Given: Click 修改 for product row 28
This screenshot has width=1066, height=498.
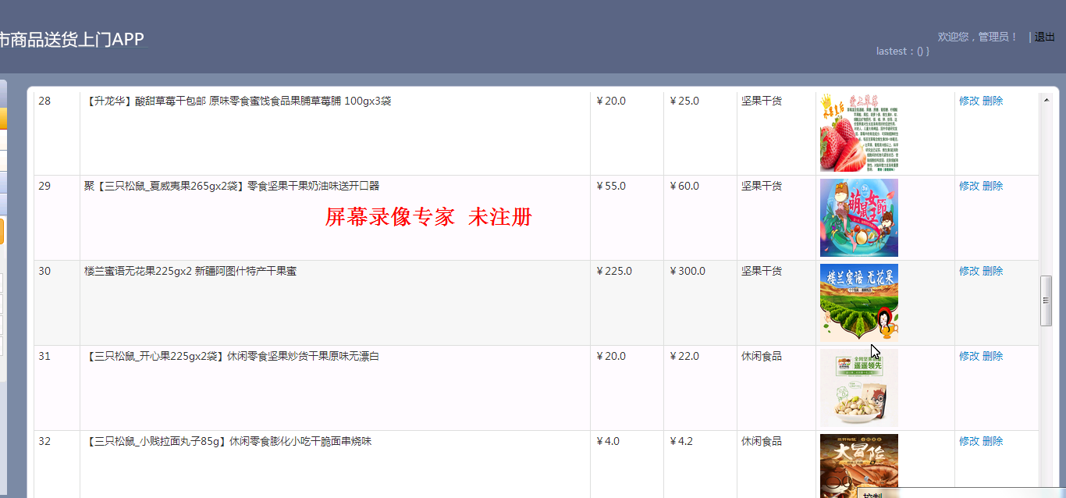Looking at the screenshot, I should pos(969,101).
